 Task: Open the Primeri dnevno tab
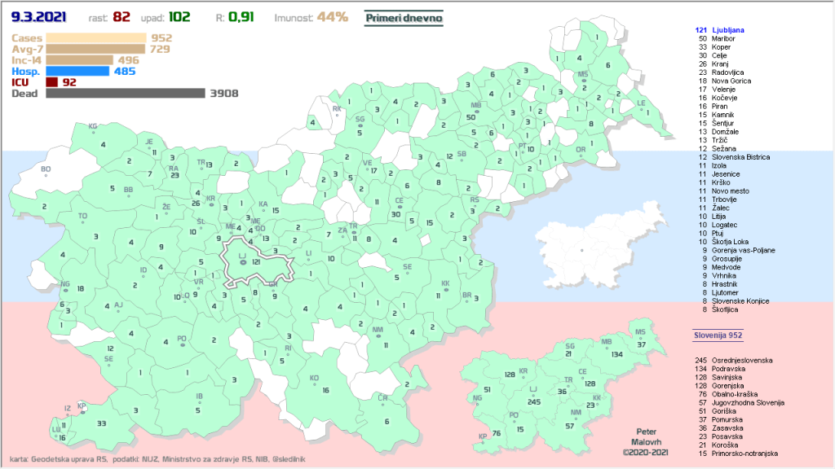[x=404, y=17]
